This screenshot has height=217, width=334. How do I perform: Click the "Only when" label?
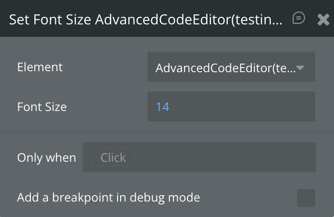(46, 158)
